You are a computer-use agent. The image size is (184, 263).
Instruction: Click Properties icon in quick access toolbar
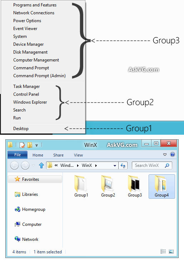22,145
